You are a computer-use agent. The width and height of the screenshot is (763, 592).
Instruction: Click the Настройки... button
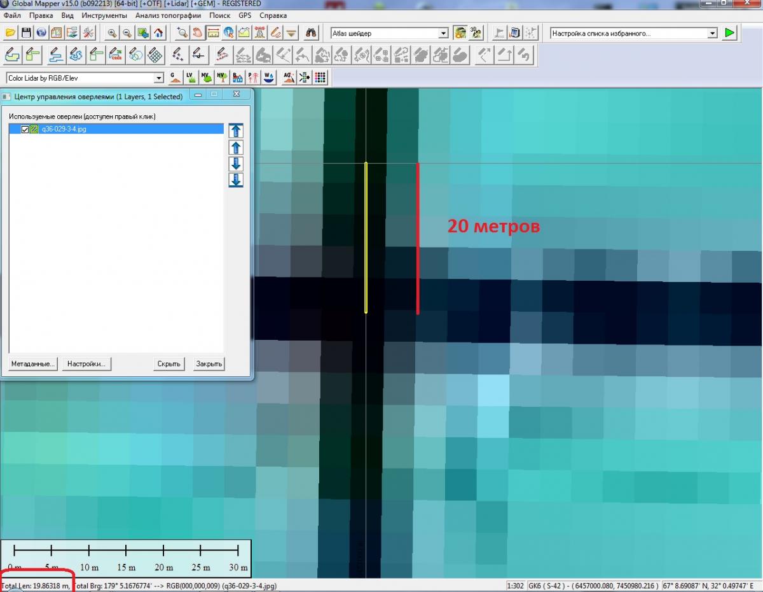(x=87, y=364)
